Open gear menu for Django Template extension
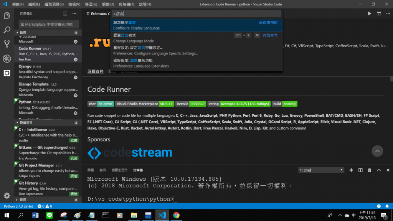Viewport: 393px width, 221px height. click(76, 95)
